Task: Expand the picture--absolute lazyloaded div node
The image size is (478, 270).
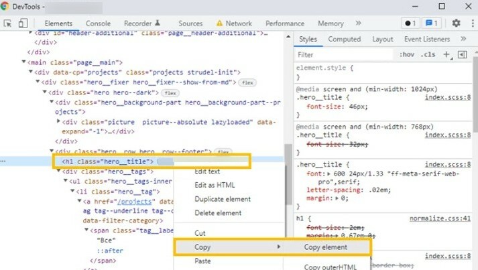Action: click(x=58, y=121)
